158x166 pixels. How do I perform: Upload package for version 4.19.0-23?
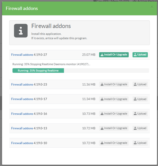140,85
